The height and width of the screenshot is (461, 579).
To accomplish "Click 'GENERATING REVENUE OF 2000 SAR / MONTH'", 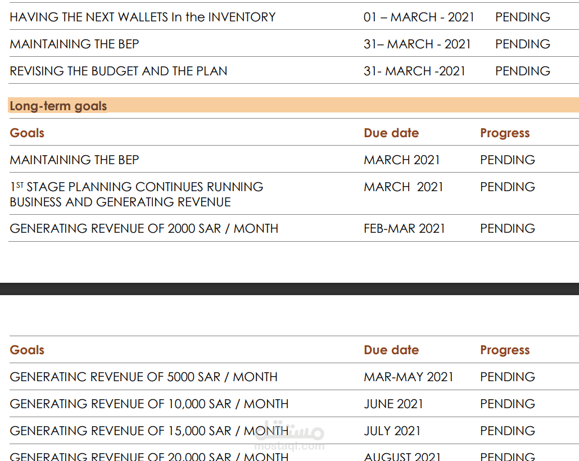I will click(x=144, y=229).
